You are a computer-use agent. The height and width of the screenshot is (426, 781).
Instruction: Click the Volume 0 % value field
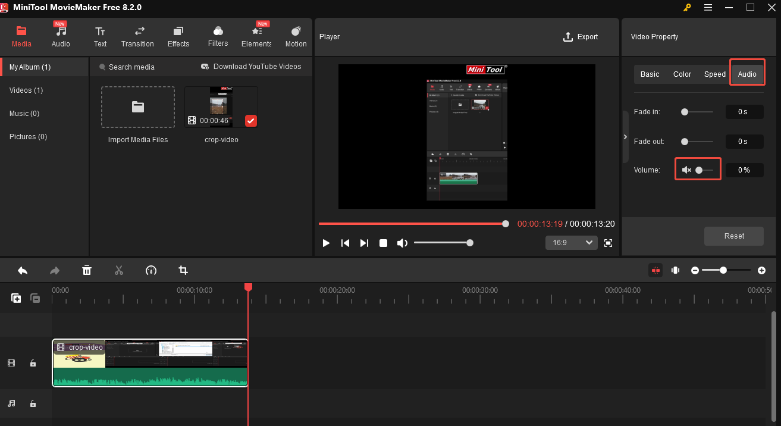click(x=744, y=170)
